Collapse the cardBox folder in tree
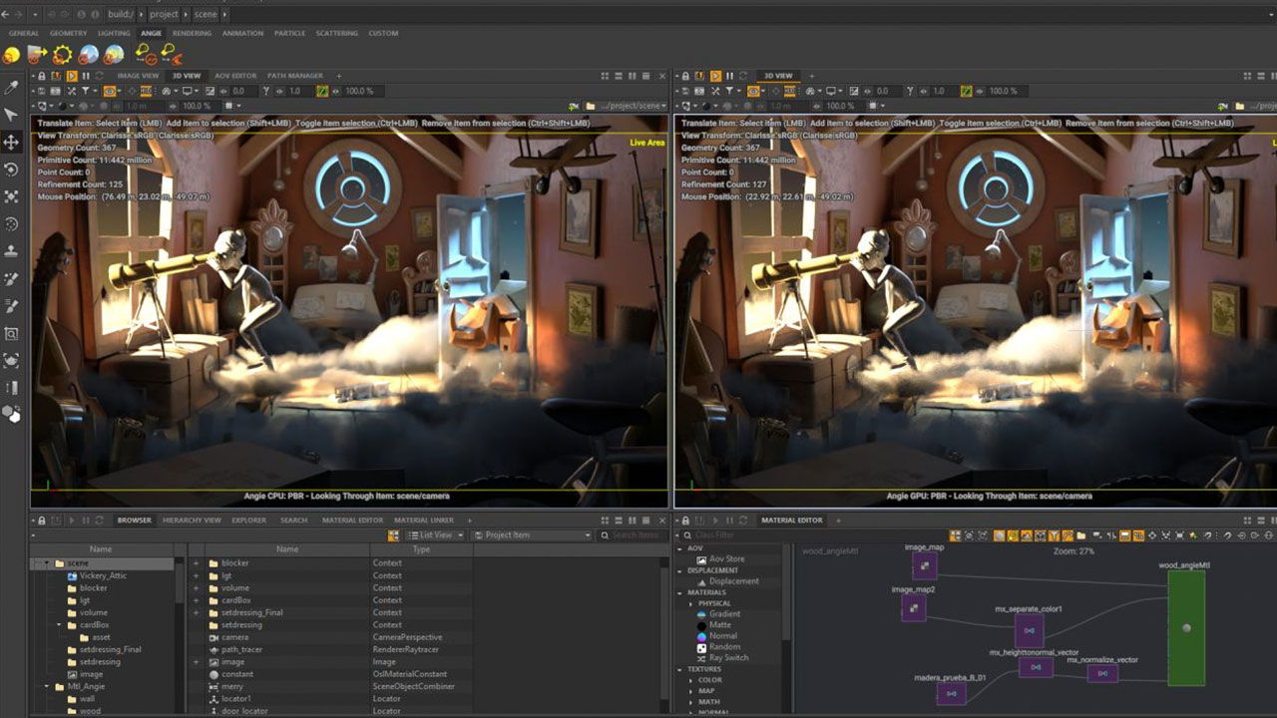 59,625
